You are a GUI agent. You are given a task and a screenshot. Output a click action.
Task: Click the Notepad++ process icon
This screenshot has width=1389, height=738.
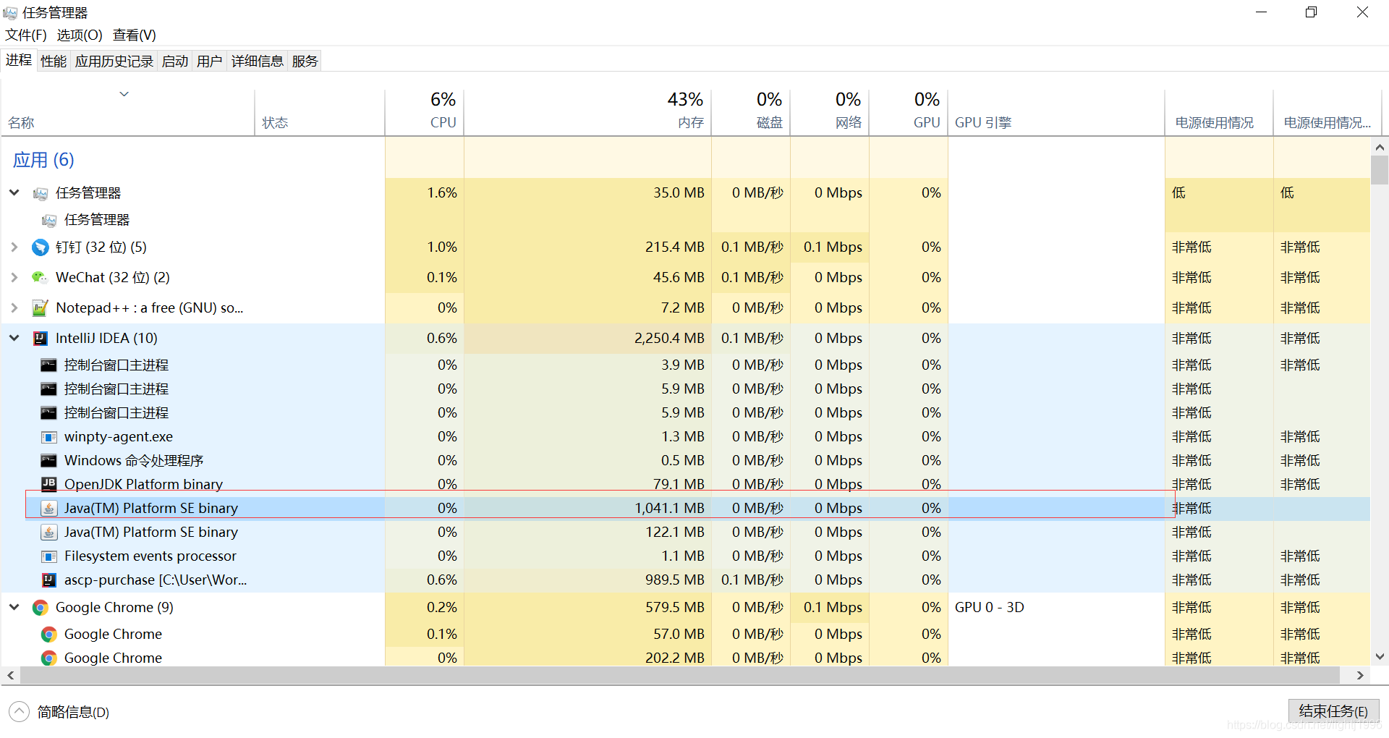click(41, 308)
